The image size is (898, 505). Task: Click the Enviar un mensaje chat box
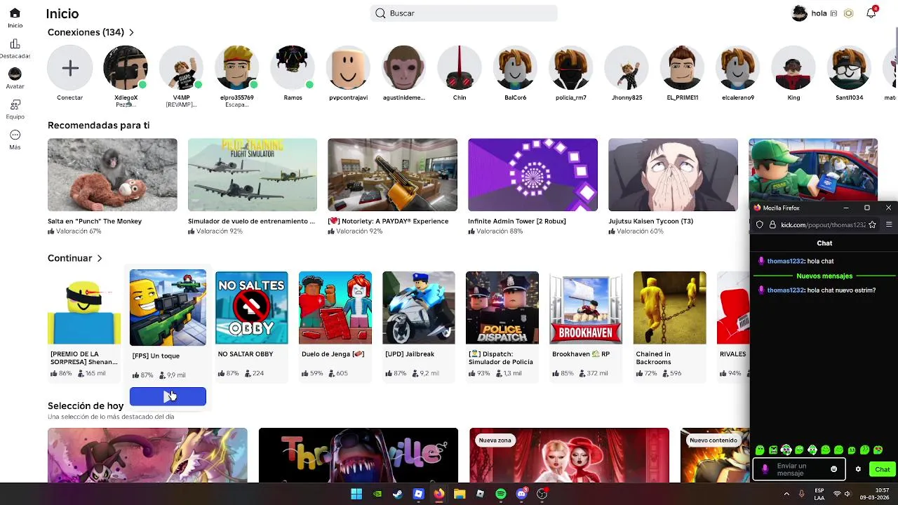point(799,469)
